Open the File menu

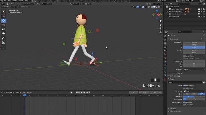pos(5,1)
